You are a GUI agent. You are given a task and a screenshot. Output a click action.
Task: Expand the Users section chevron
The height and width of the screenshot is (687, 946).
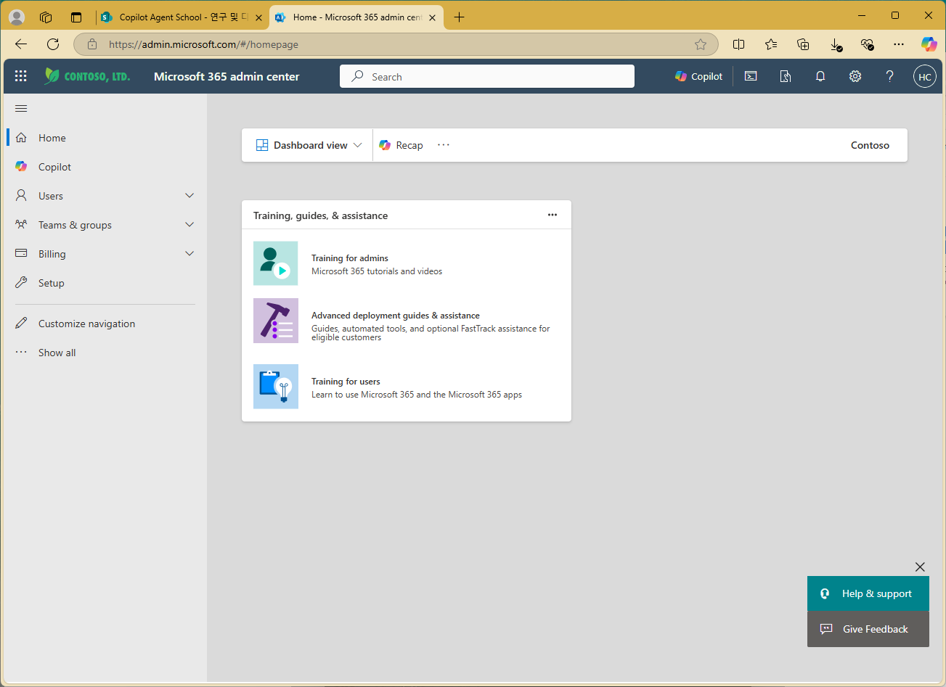coord(189,196)
